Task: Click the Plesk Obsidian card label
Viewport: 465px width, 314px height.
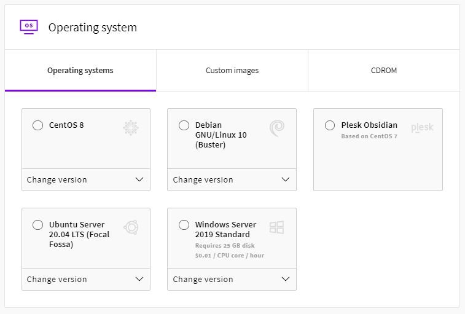Action: pyautogui.click(x=369, y=125)
